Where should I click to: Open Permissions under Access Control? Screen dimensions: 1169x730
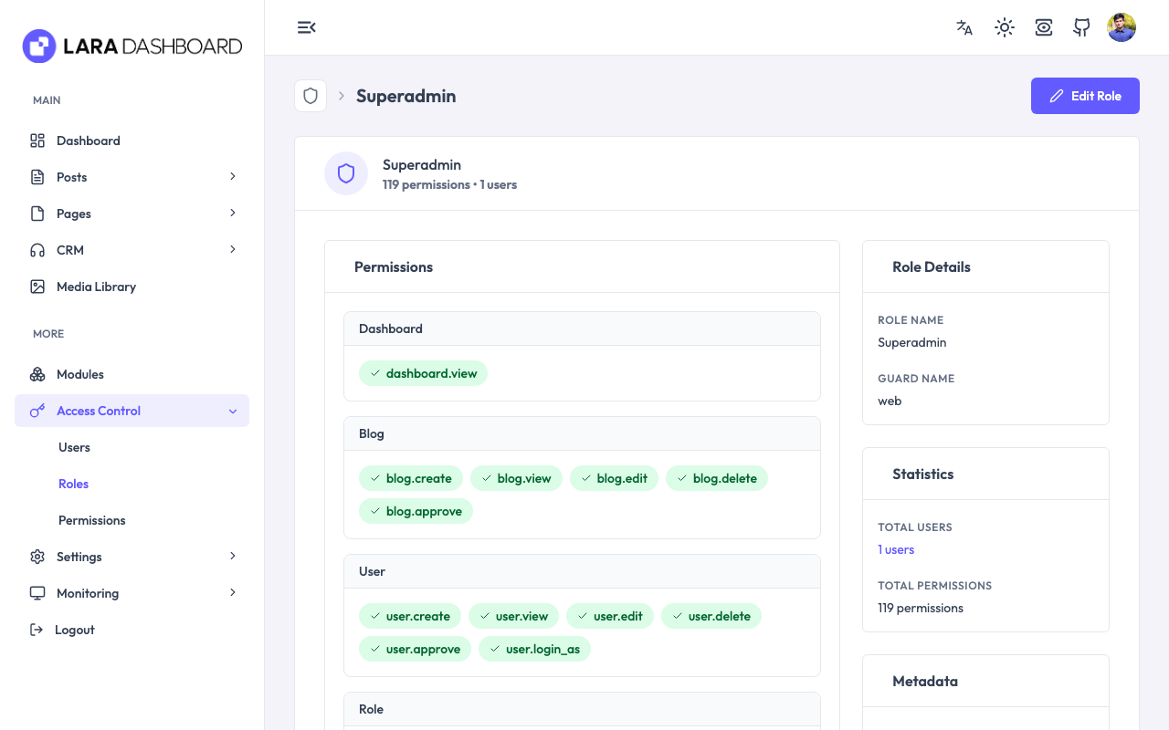click(92, 520)
